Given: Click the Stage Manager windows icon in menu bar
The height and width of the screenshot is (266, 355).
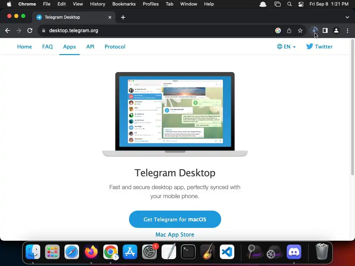Looking at the screenshot, I should [x=278, y=4].
